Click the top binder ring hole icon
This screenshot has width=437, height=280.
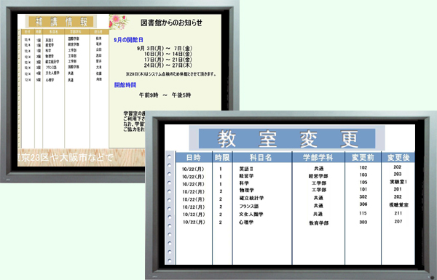tap(169, 156)
